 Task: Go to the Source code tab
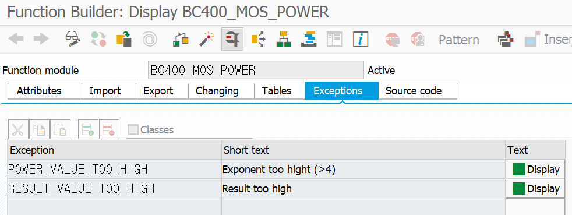pos(417,91)
